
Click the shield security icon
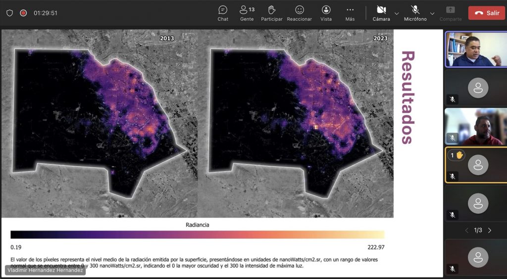9,13
